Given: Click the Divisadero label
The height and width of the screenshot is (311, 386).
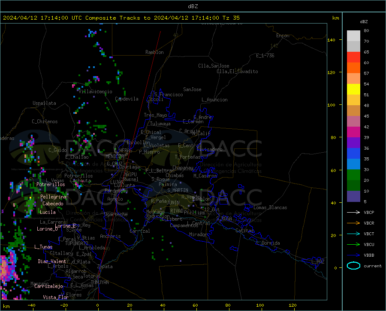Looking at the screenshot, I should click(209, 149).
